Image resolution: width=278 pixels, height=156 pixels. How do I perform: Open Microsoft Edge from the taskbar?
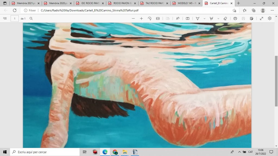pyautogui.click(x=105, y=152)
